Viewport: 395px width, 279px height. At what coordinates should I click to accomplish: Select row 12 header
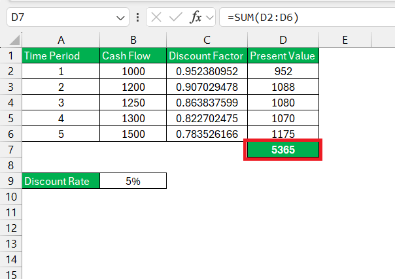tap(11, 228)
